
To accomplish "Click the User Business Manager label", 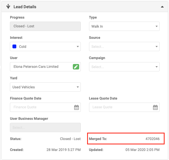I will [x=29, y=119].
